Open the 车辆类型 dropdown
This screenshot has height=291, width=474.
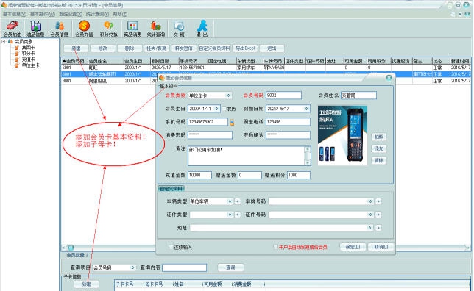(x=230, y=201)
